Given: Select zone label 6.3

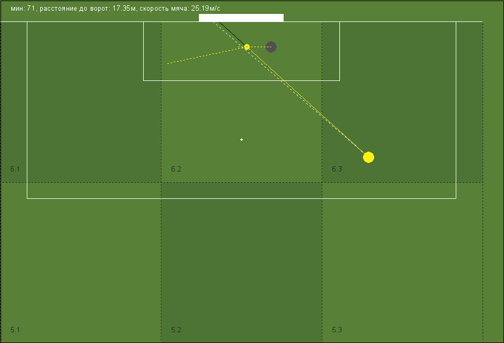Looking at the screenshot, I should pyautogui.click(x=337, y=169).
